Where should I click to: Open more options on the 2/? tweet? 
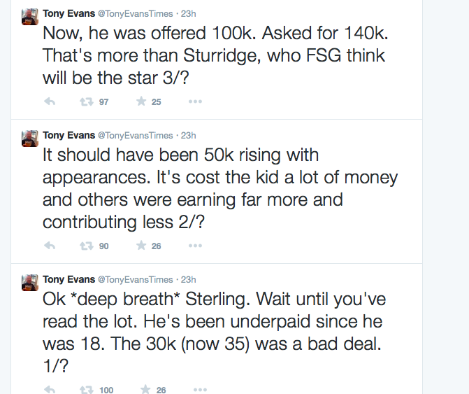coord(195,246)
